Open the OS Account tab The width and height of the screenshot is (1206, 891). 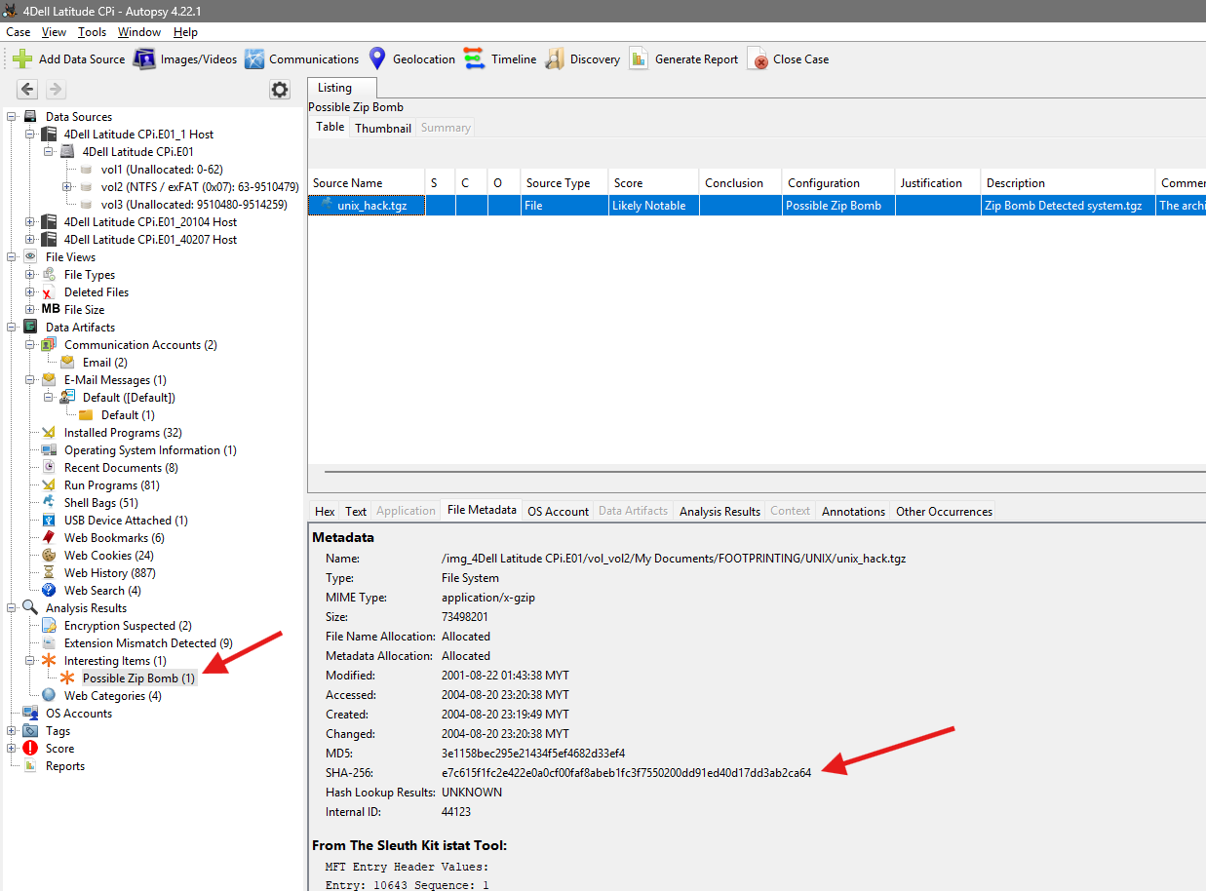coord(558,511)
